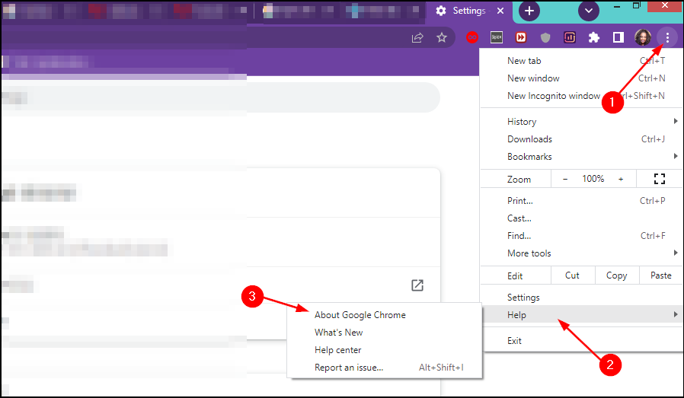This screenshot has height=398, width=684.
Task: Bookmark this page with the star icon
Action: coord(442,37)
